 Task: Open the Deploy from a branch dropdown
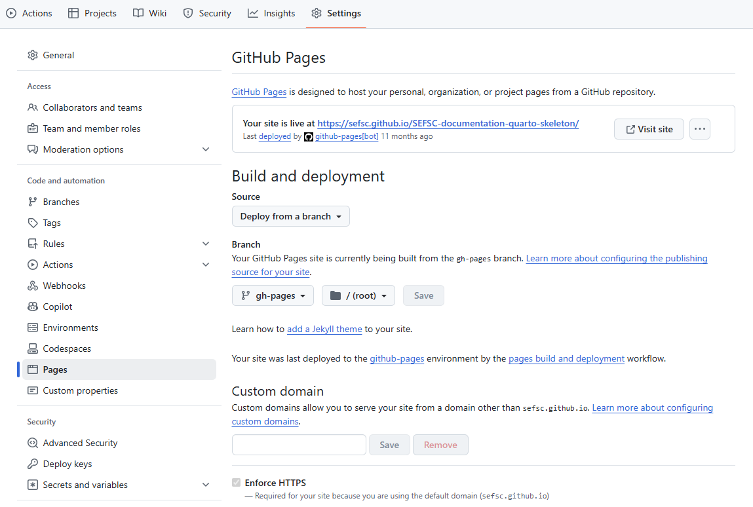pyautogui.click(x=290, y=217)
